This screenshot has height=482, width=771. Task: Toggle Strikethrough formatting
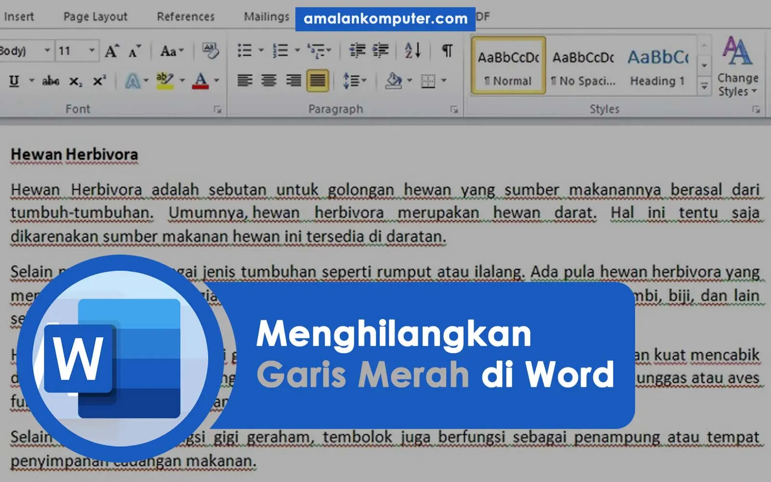click(51, 80)
